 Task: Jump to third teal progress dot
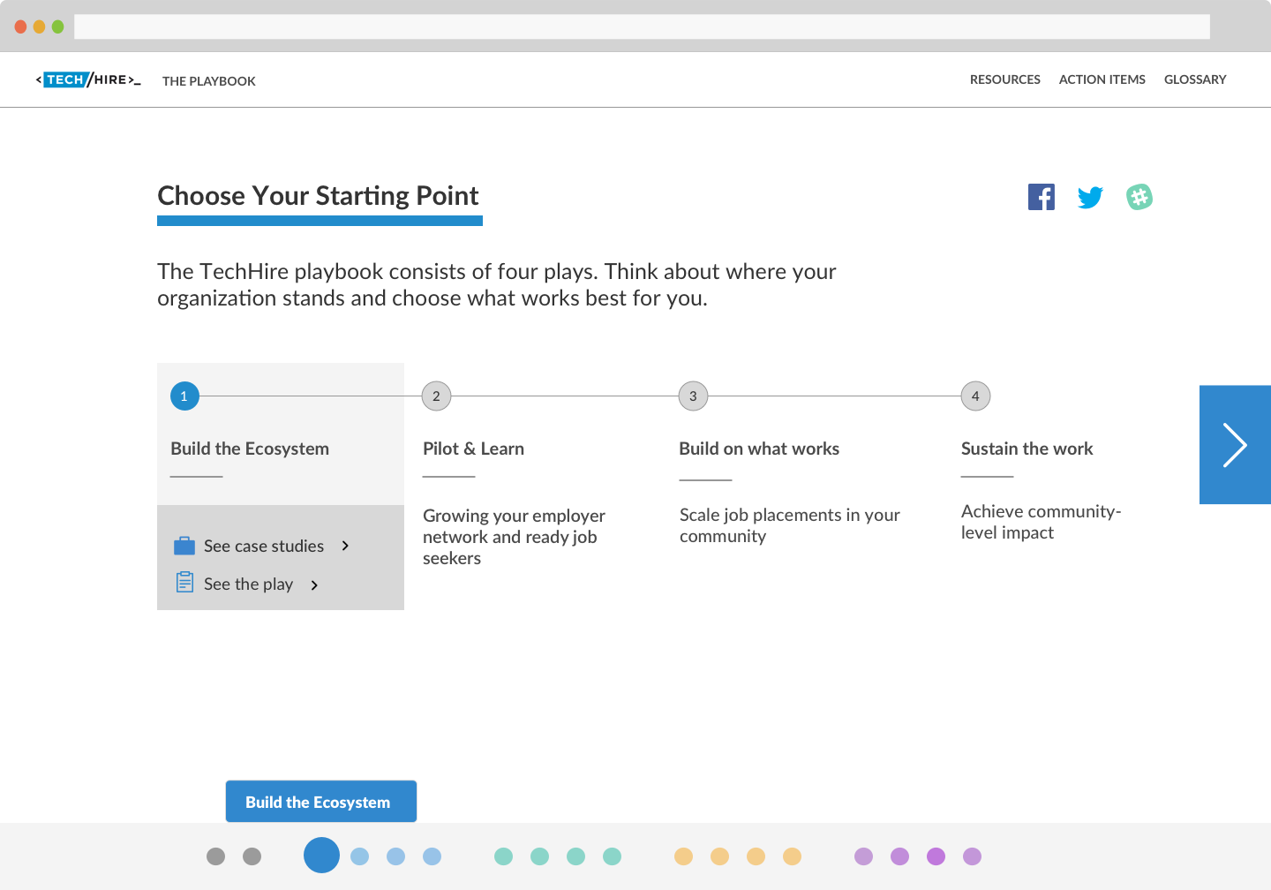pyautogui.click(x=576, y=856)
